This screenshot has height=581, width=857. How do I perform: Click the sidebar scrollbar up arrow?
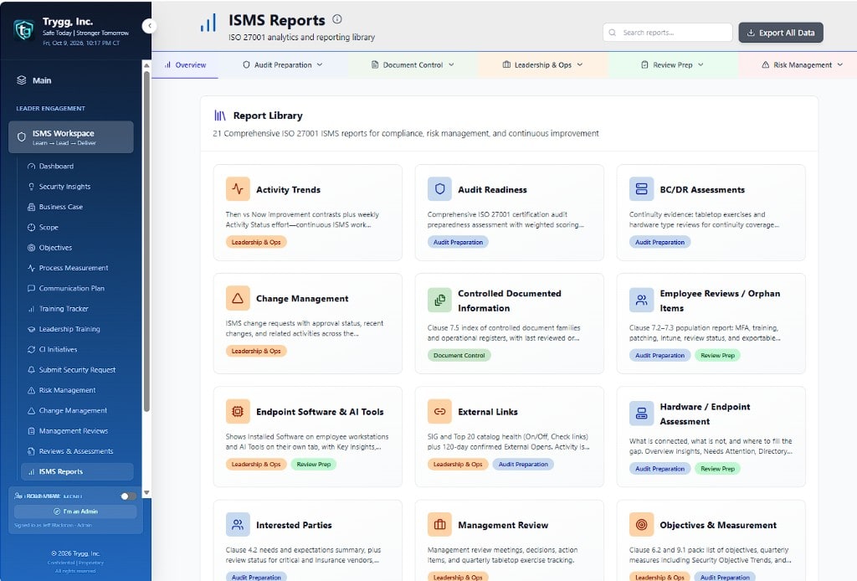click(x=146, y=65)
